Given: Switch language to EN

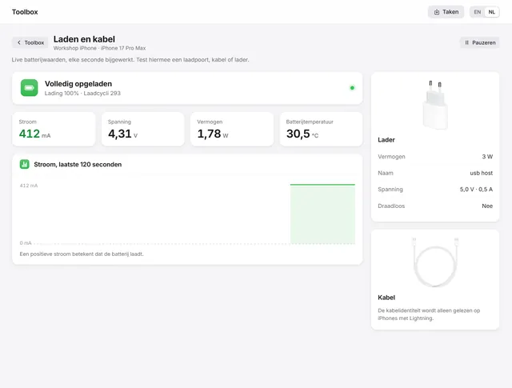Looking at the screenshot, I should 478,12.
